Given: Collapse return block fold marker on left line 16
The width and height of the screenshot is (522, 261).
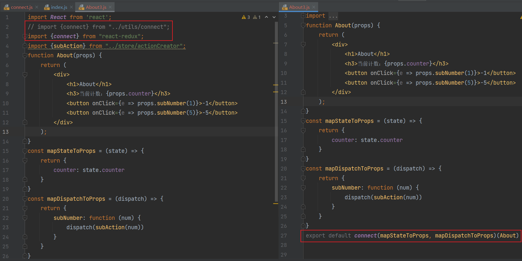Looking at the screenshot, I should (25, 161).
